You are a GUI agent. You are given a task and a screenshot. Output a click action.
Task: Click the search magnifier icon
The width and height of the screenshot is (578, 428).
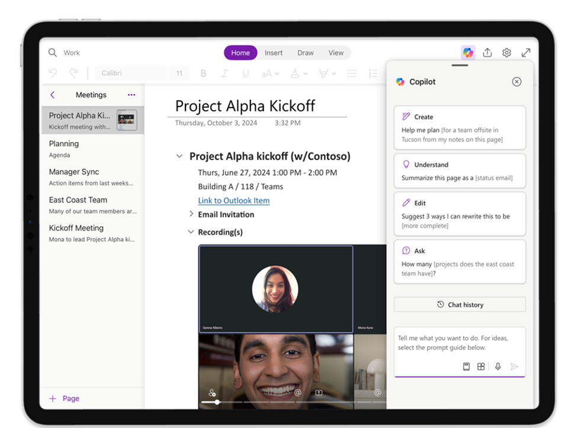(x=52, y=53)
